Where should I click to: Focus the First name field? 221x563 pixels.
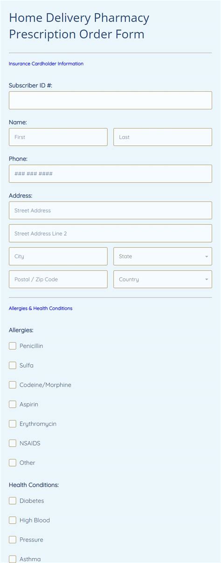[58, 137]
